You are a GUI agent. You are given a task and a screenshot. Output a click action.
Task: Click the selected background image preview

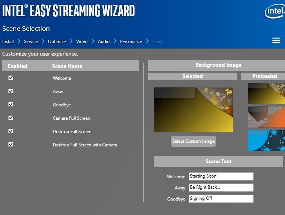[193, 110]
